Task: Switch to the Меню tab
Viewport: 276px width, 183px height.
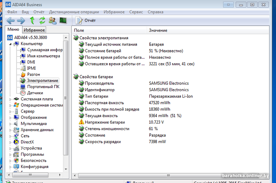Action: click(x=13, y=29)
